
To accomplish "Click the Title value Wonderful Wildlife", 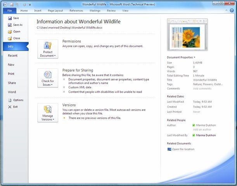I will coord(205,80).
